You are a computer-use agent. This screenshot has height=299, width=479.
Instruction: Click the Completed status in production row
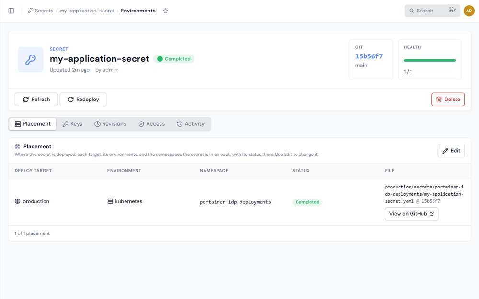pyautogui.click(x=308, y=202)
